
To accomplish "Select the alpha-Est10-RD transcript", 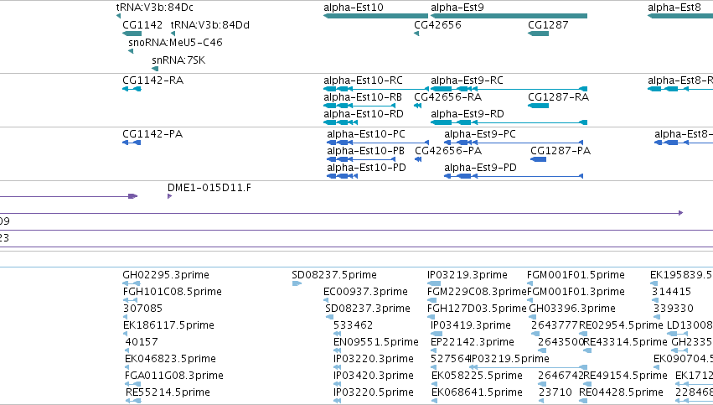I will [x=341, y=122].
